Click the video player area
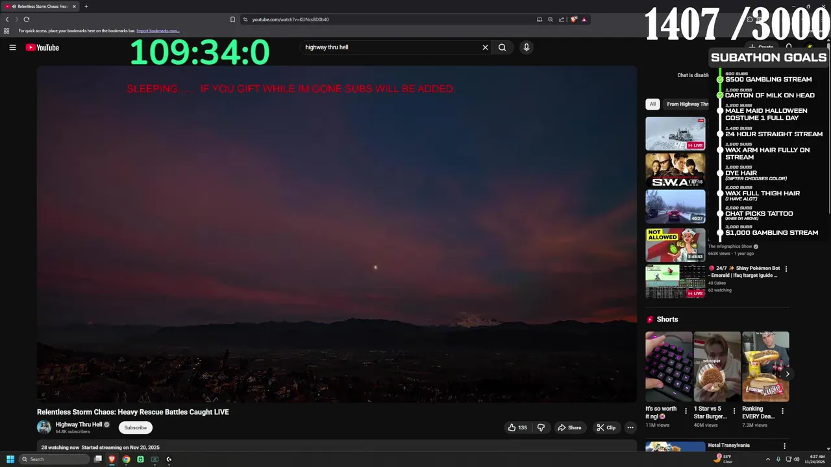The width and height of the screenshot is (831, 467). coord(336,233)
